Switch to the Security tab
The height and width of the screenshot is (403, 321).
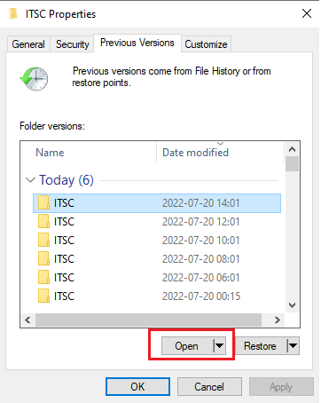(x=73, y=44)
